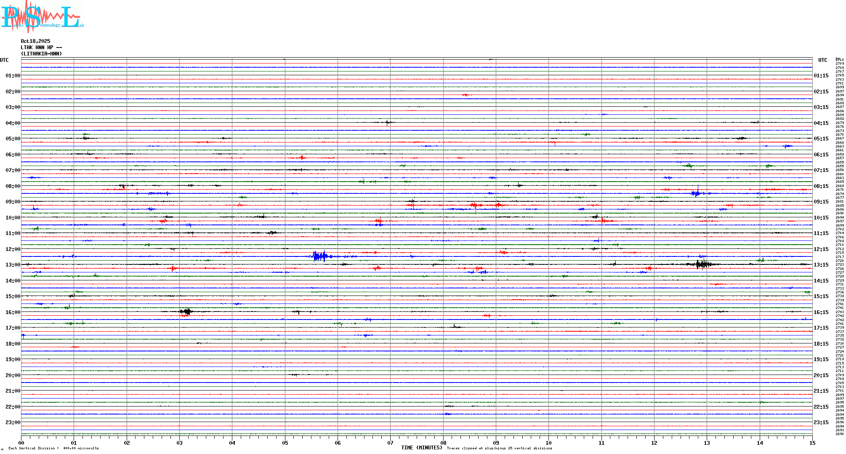Click the black event near minute 13 at 13:00
The width and height of the screenshot is (846, 454).
[x=702, y=264]
